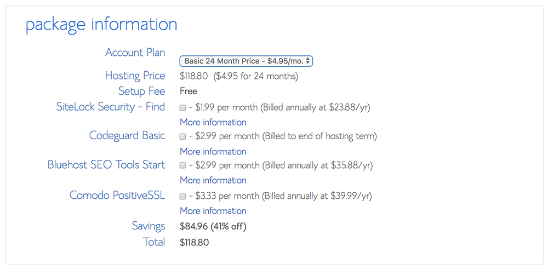Select the Comodo PositiveSSL checkbox
This screenshot has height=270, width=548.
point(182,196)
